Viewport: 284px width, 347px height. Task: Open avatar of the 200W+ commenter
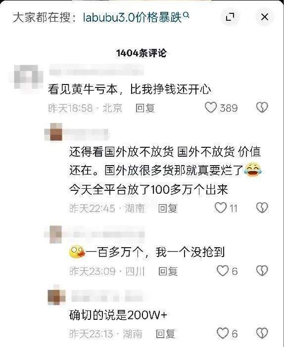[x=56, y=296]
